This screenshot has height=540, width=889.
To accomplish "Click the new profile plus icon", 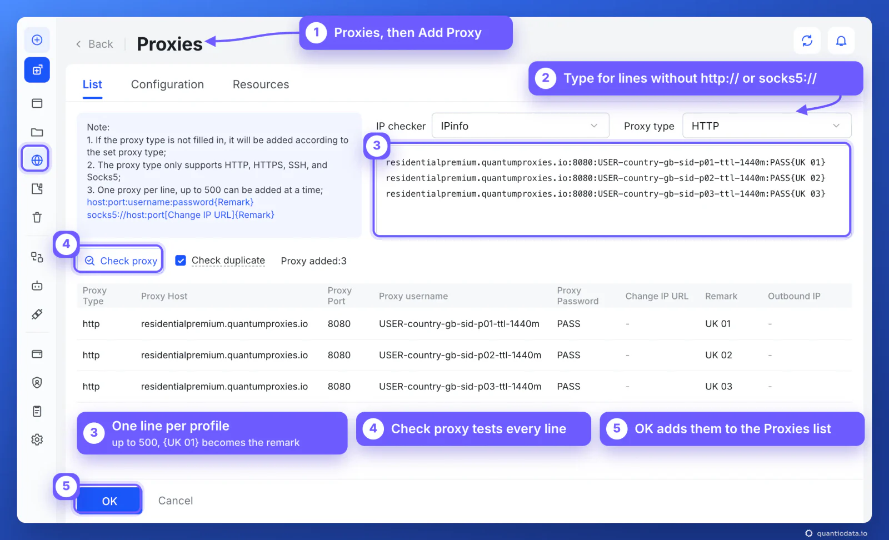I will [x=37, y=40].
